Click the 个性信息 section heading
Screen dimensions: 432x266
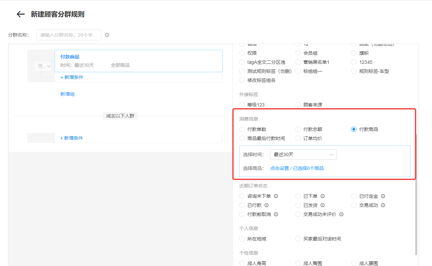[x=249, y=253]
